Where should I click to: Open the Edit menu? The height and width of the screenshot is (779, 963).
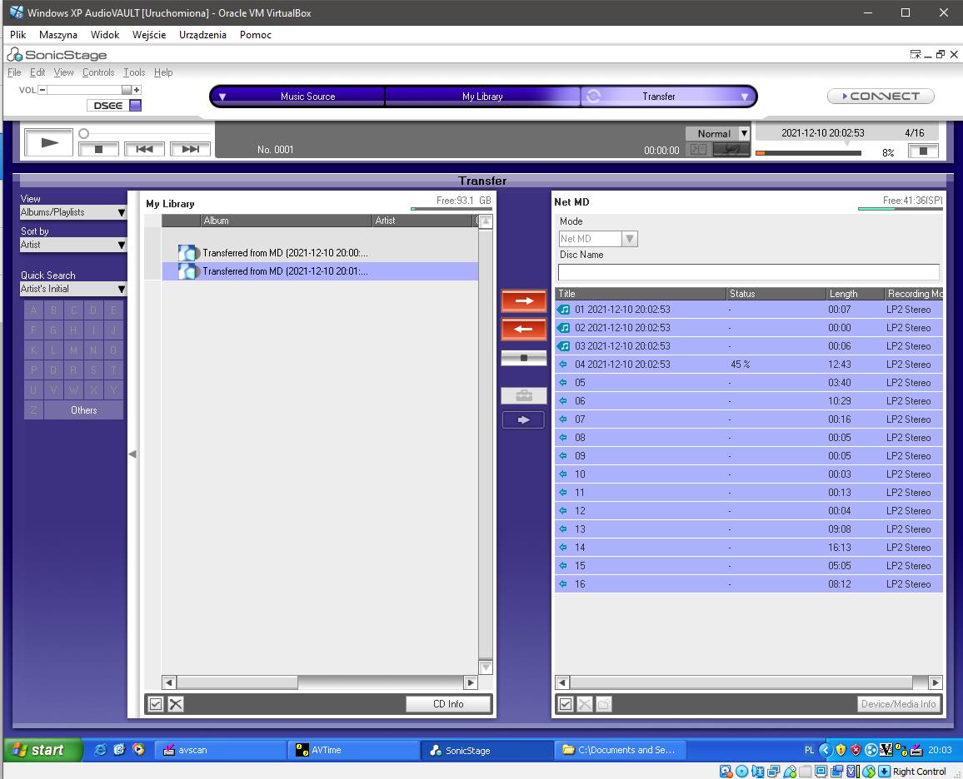click(37, 72)
